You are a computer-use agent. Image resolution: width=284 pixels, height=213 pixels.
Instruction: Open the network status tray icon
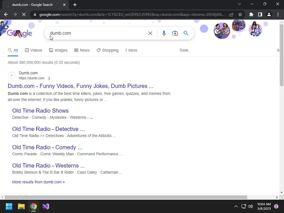244,206
